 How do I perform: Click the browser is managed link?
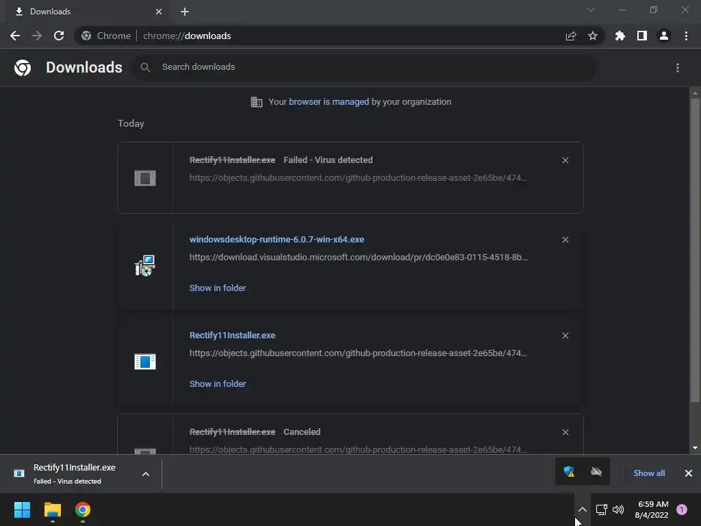329,102
